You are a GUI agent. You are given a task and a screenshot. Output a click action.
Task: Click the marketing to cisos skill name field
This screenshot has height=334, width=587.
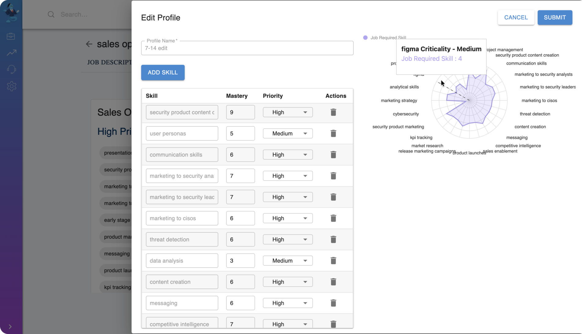tap(182, 218)
